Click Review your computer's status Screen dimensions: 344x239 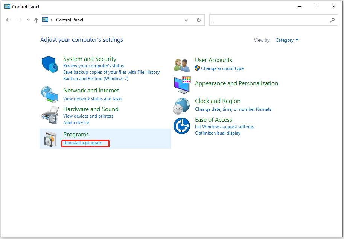(93, 66)
